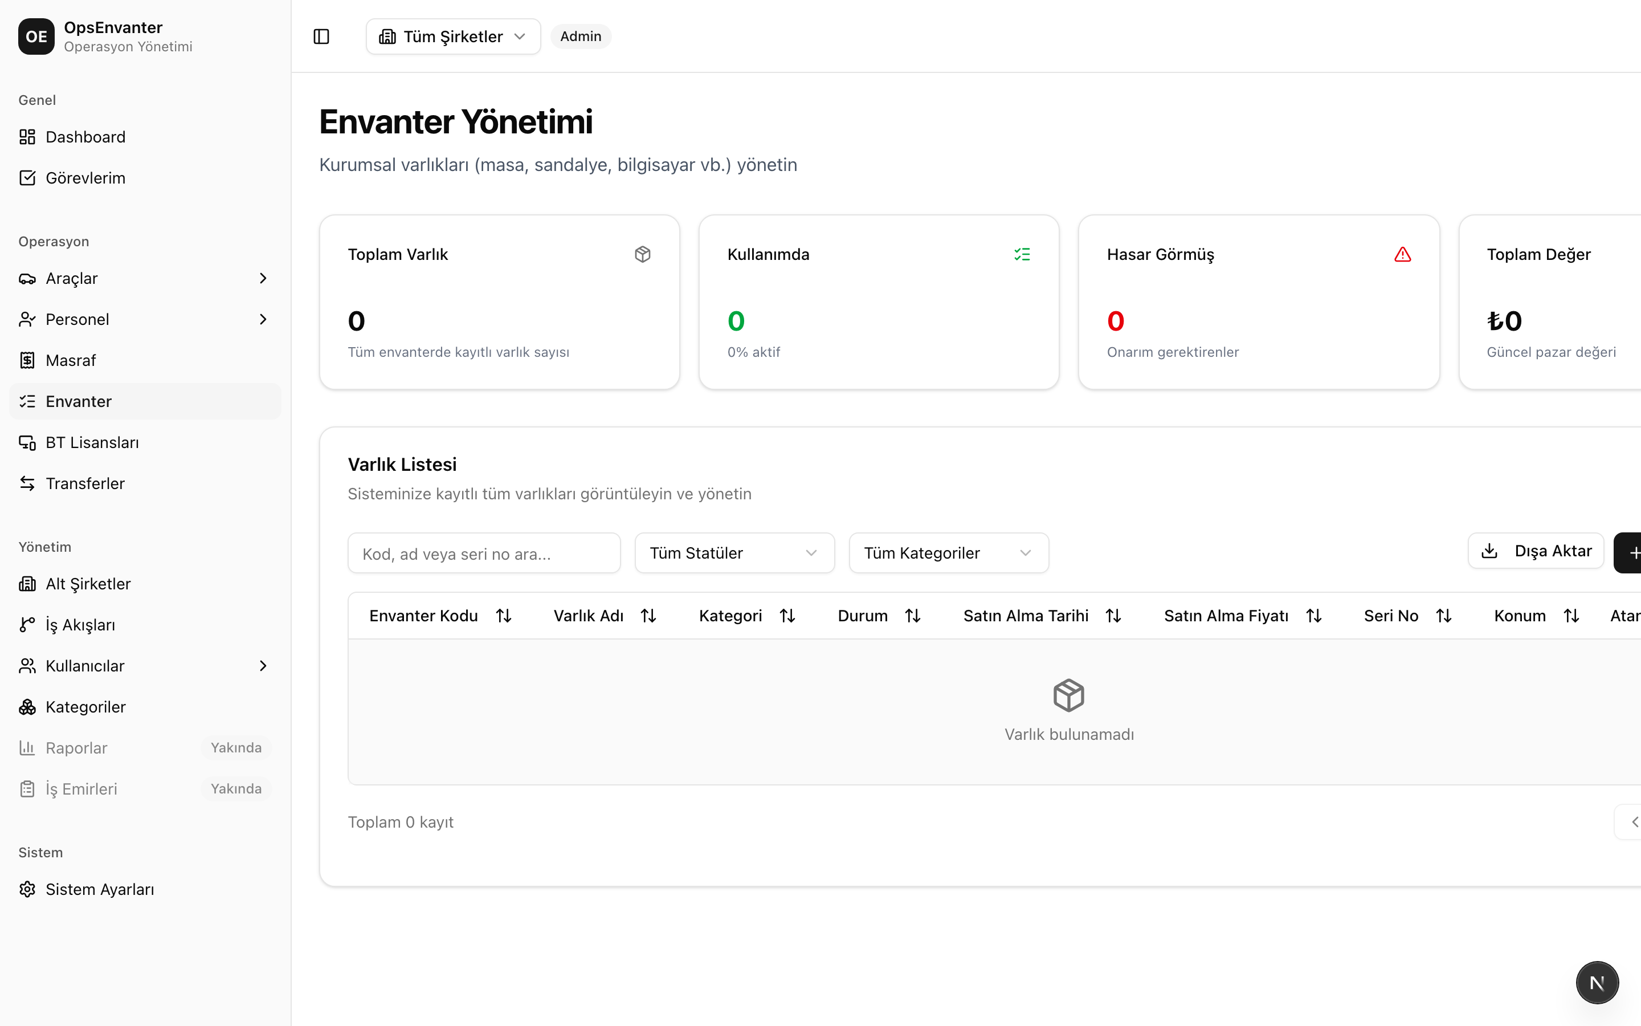Click the Yakında badge beside İş Emirleri
Screen dimensions: 1641x1026
pyautogui.click(x=236, y=788)
